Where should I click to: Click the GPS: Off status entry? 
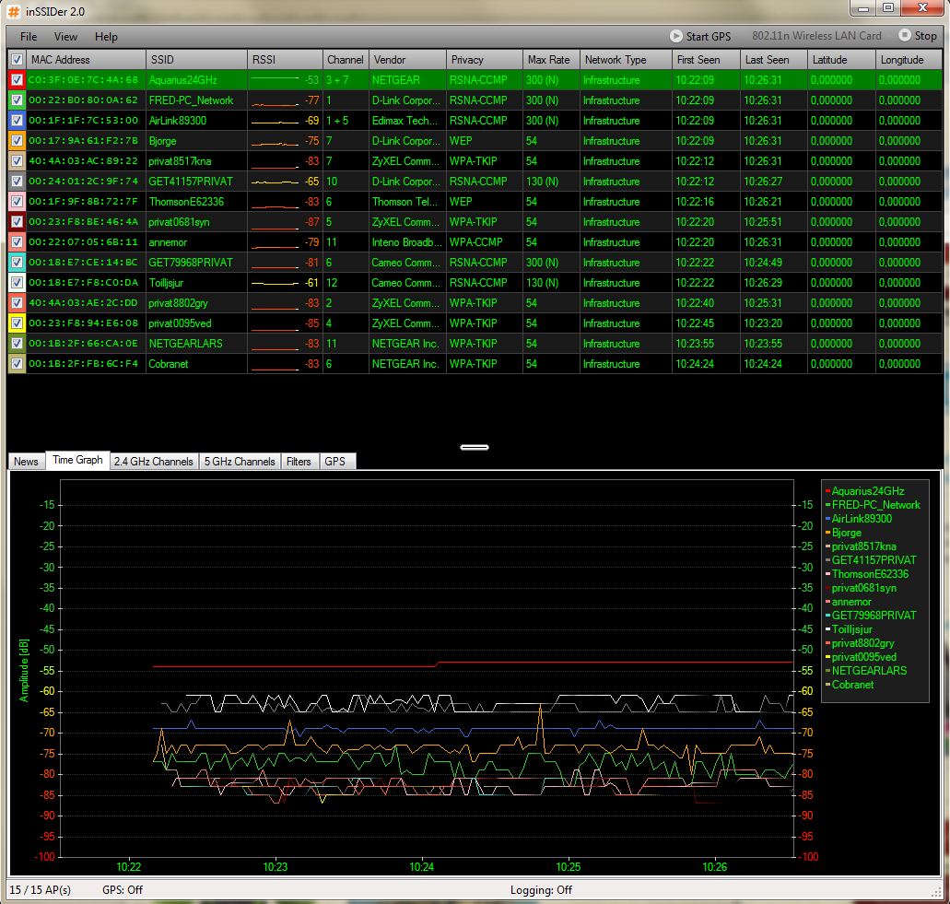tap(123, 889)
